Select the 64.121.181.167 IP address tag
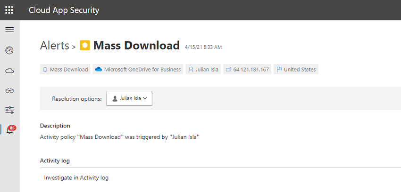Viewport: 401px width, 192px height. (x=247, y=69)
